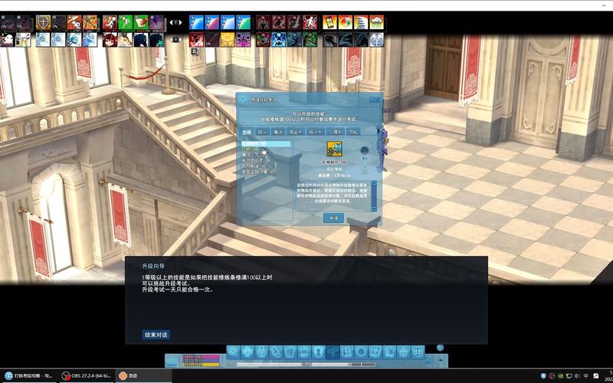Viewport: 613px width, 383px height.
Task: Click the rain cloud skill icon
Action: 377,23
